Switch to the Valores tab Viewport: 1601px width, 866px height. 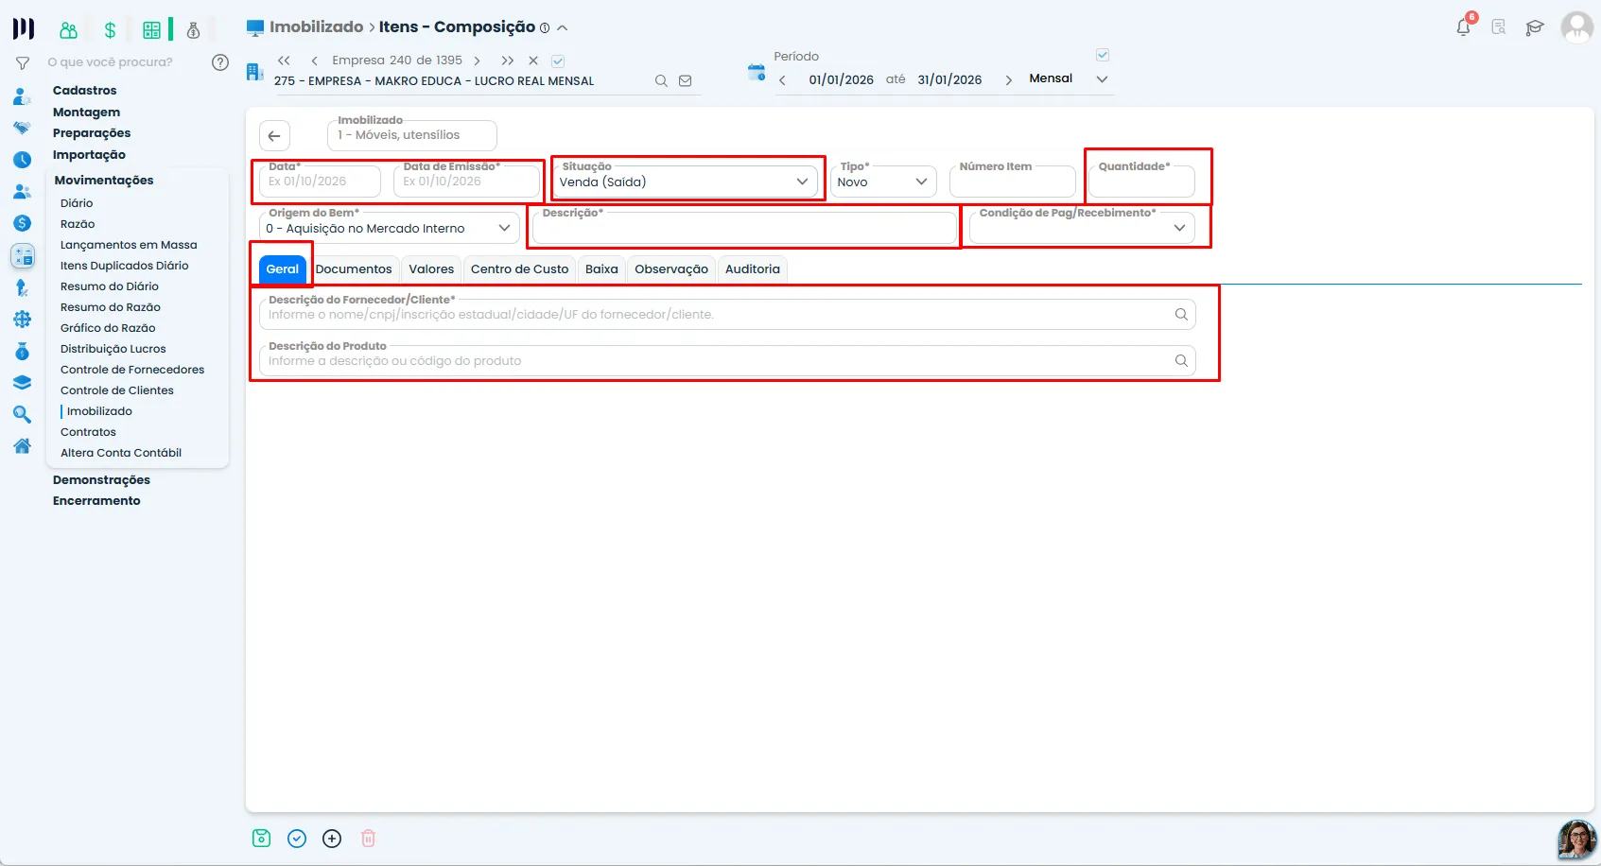(x=431, y=269)
